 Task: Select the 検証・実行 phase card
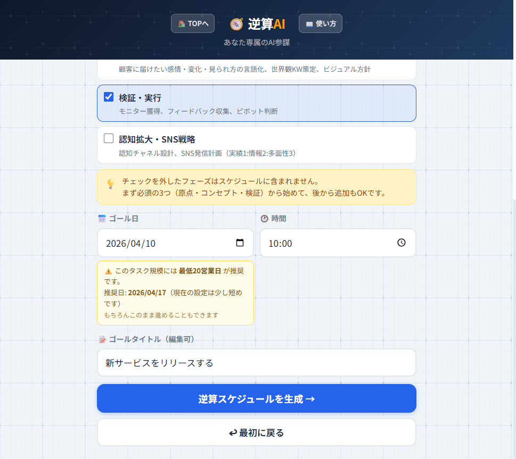click(266, 104)
